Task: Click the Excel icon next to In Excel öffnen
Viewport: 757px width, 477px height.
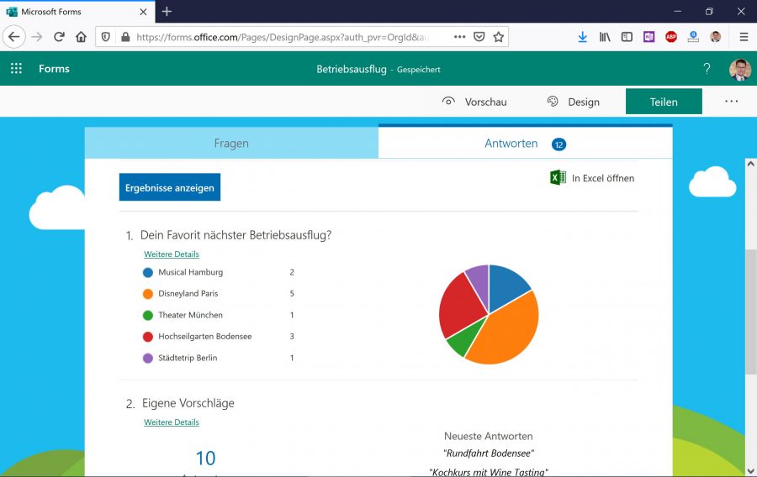Action: (x=558, y=177)
